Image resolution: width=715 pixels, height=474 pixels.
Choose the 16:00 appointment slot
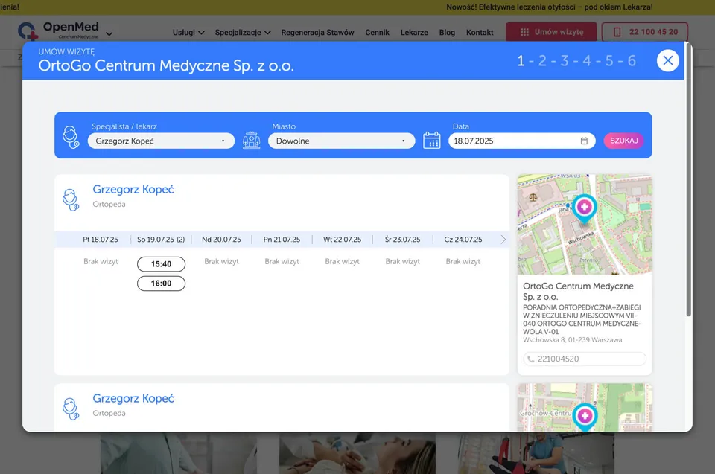click(x=161, y=284)
